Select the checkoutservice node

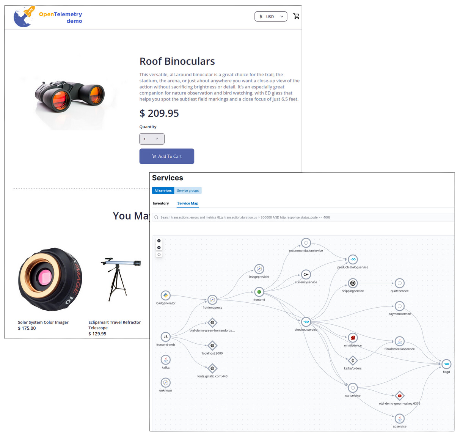306,322
